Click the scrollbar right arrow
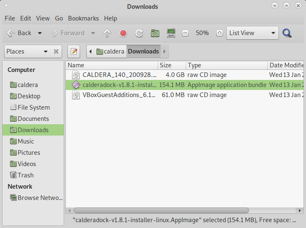The width and height of the screenshot is (306, 228). coord(300,210)
